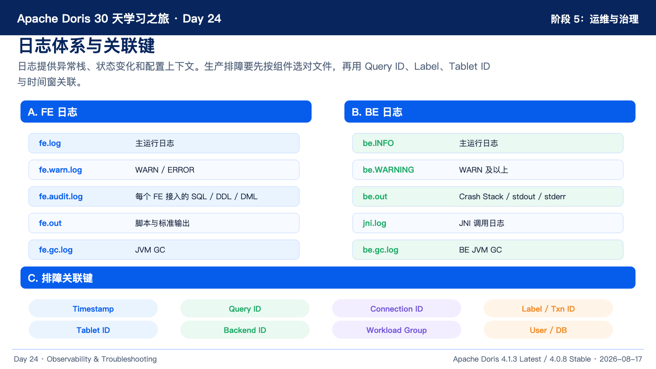
Task: Click the 'B. BE 日志' section header
Action: pos(490,112)
